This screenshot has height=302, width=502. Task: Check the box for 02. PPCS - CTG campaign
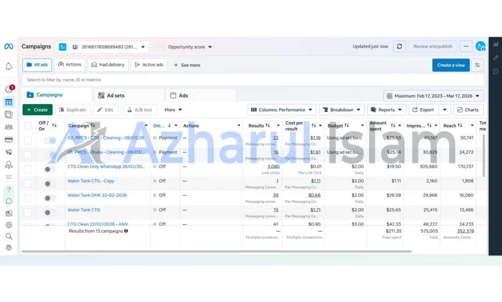[x=28, y=140]
